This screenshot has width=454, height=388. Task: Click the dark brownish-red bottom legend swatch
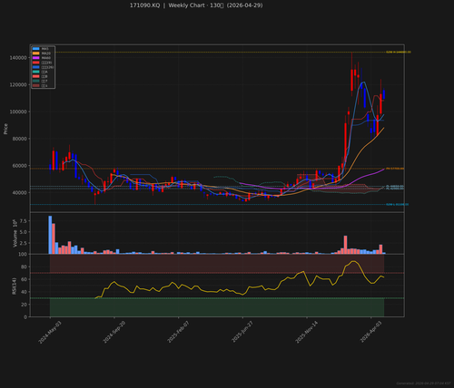36,85
